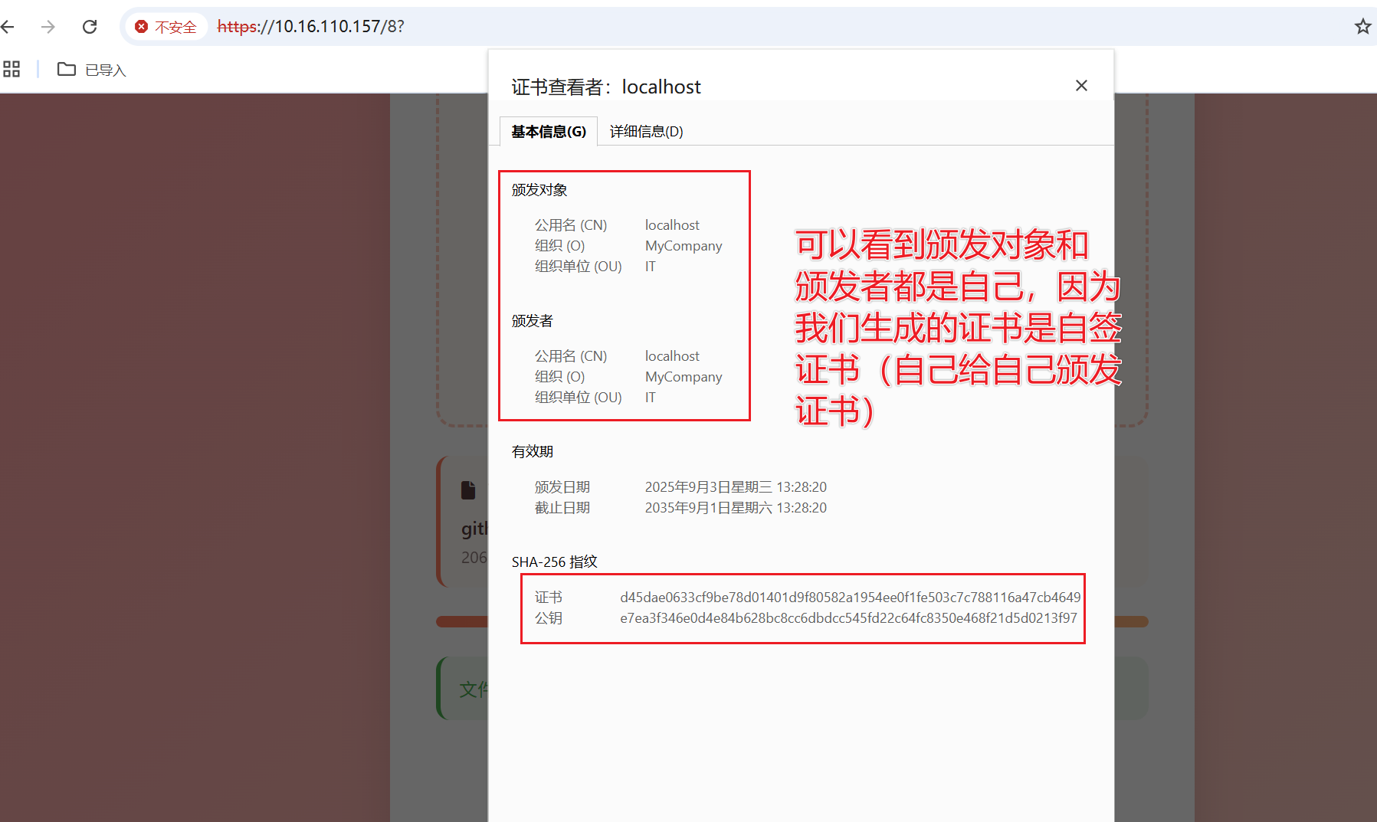1377x822 pixels.
Task: Select the 组织单位 (OU) label under 颁发者
Action: (579, 398)
